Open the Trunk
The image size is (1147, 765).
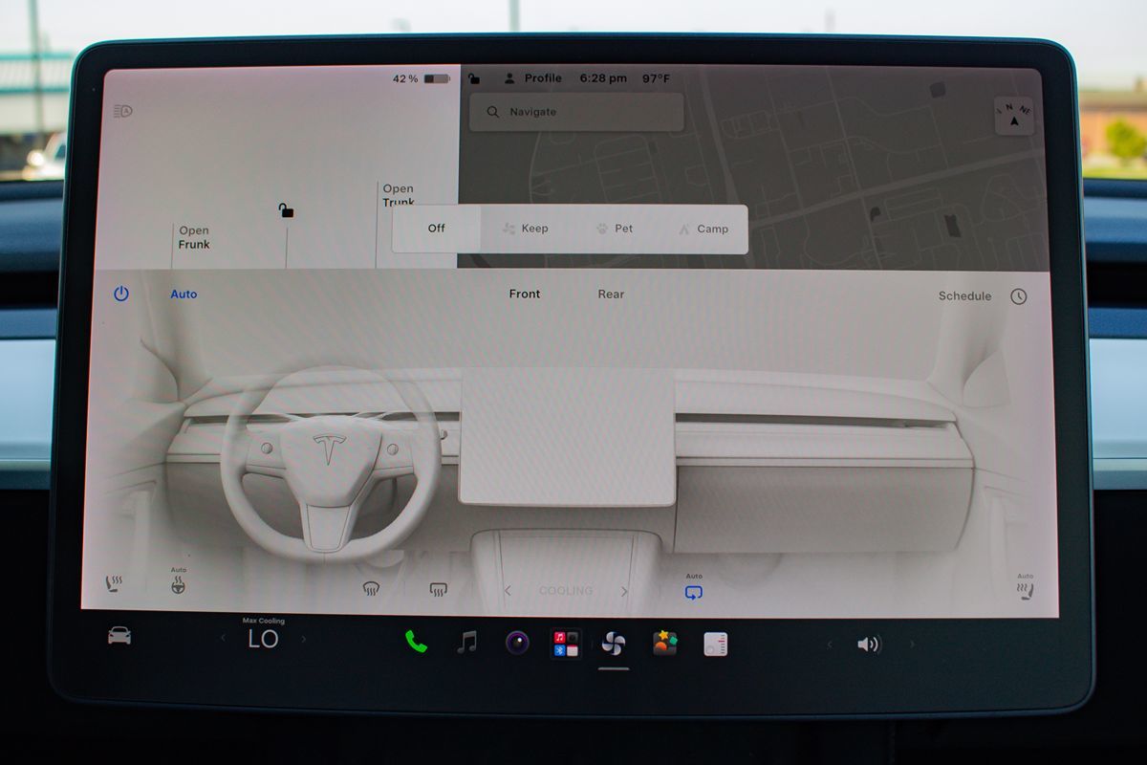(399, 195)
